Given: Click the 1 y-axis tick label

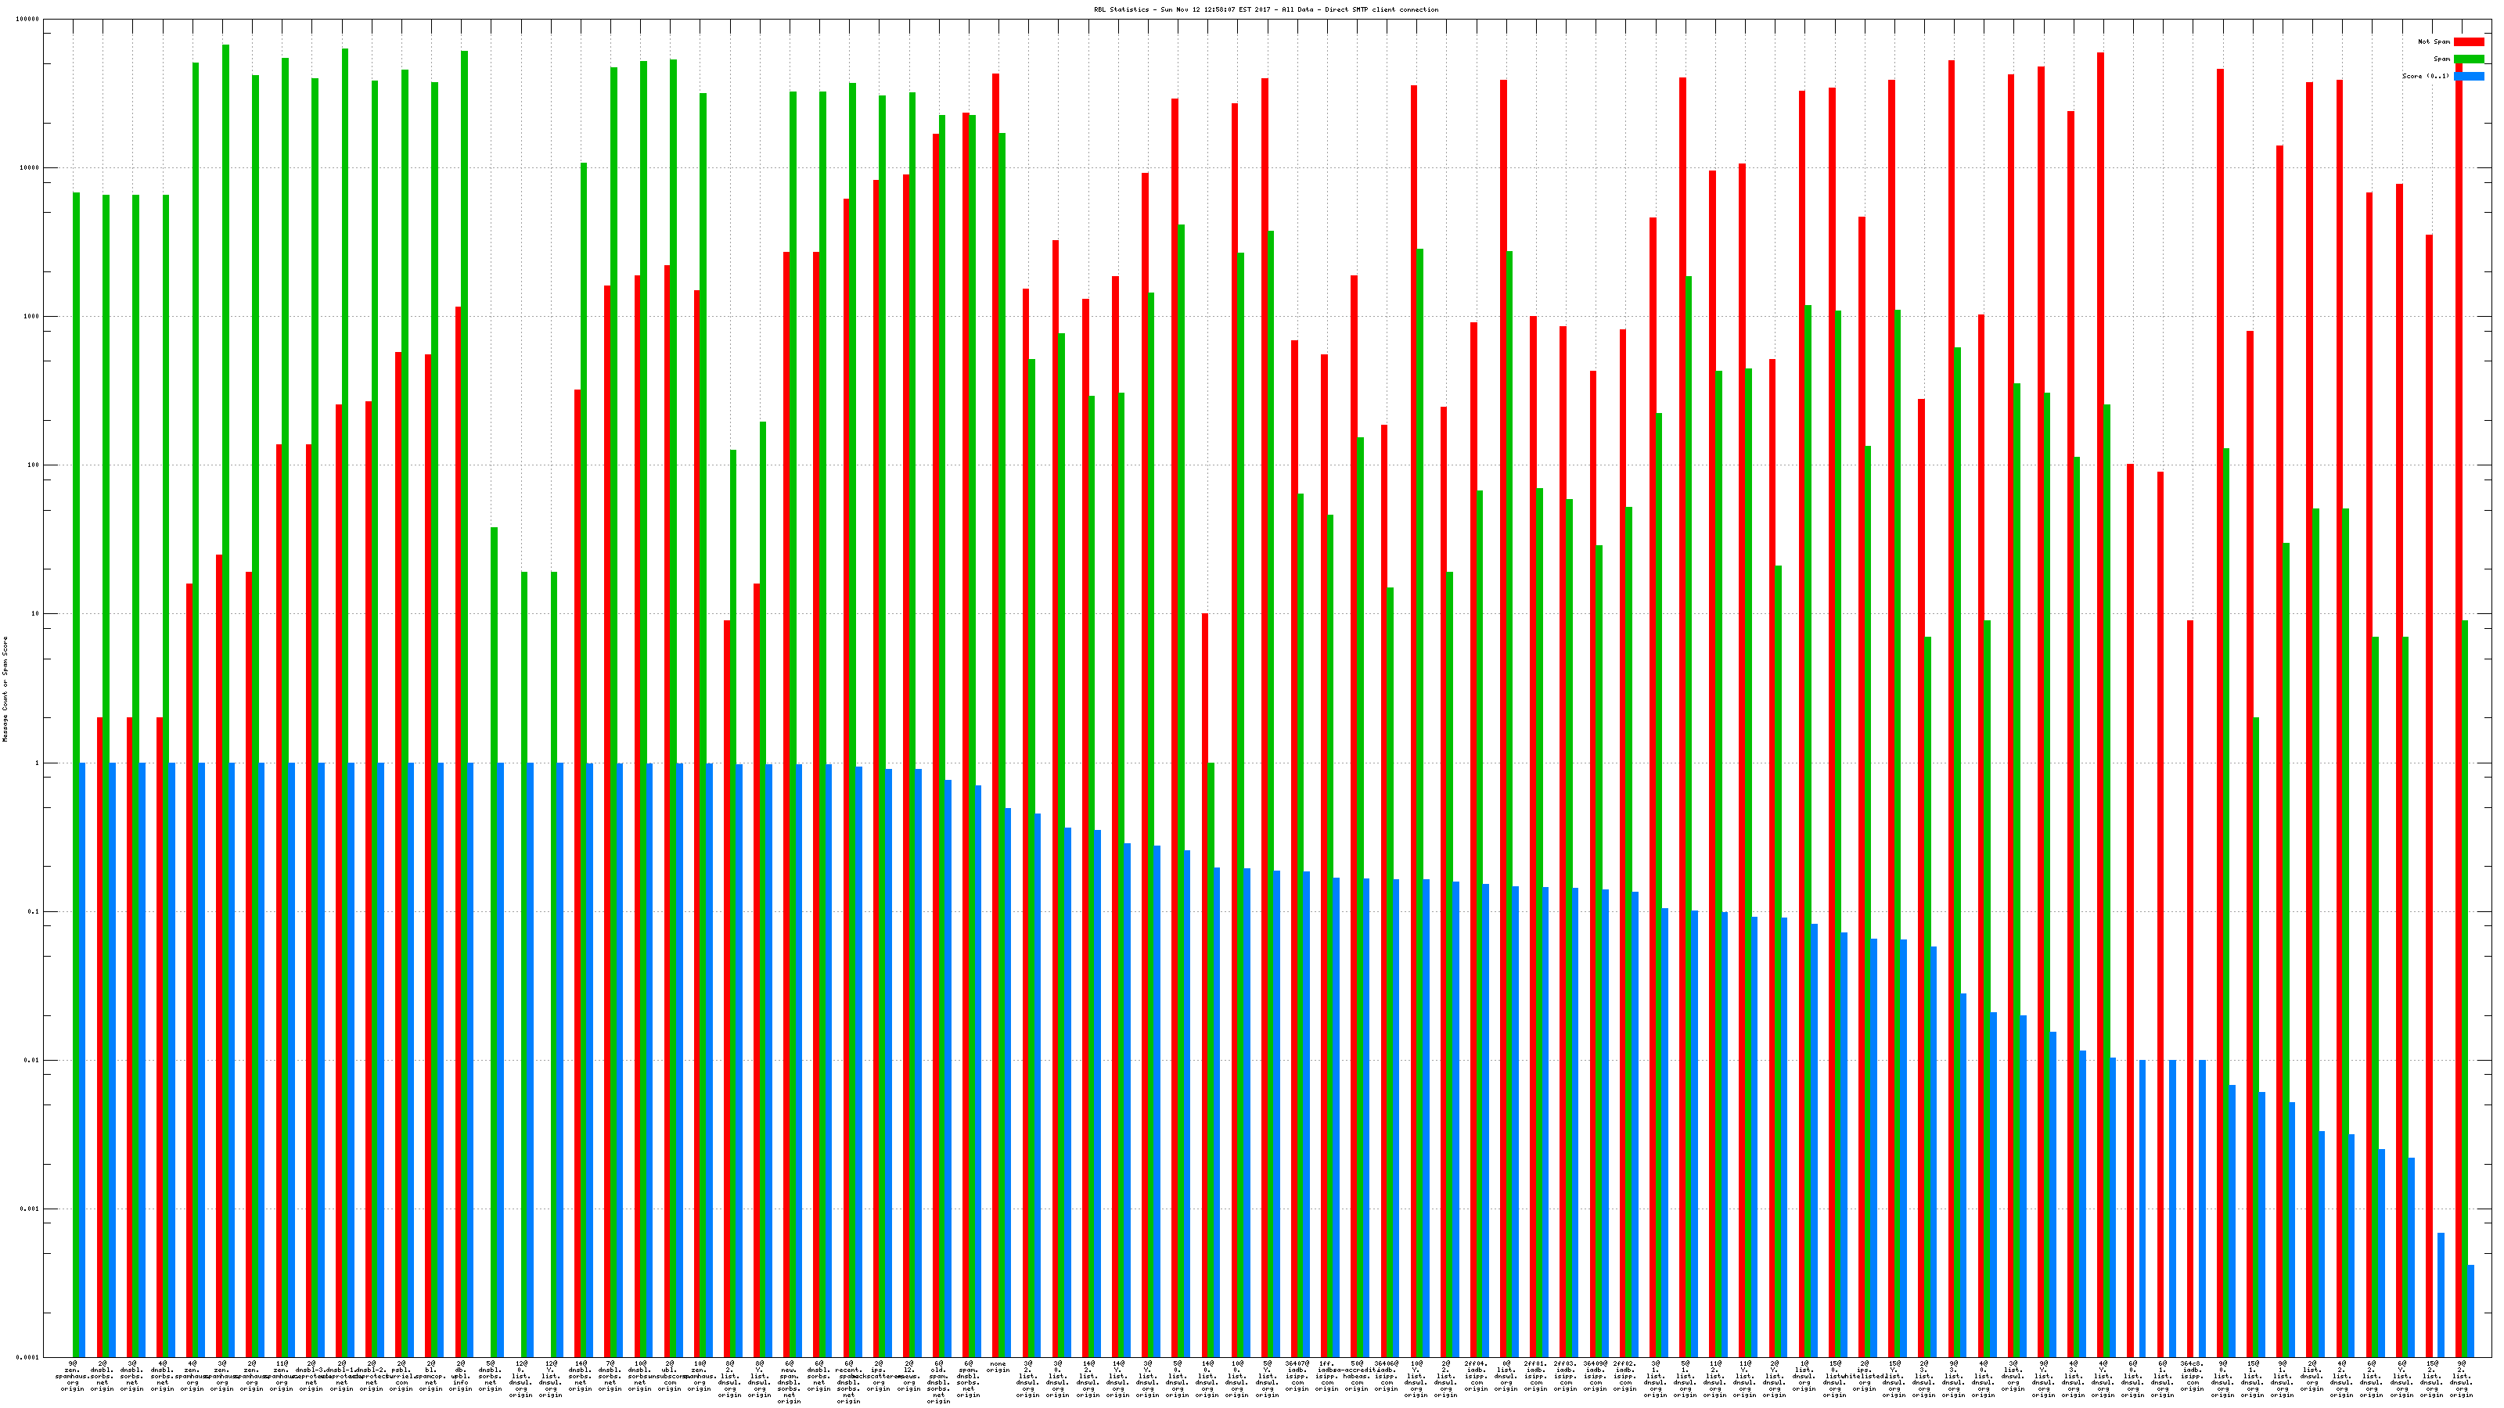Looking at the screenshot, I should click(38, 763).
